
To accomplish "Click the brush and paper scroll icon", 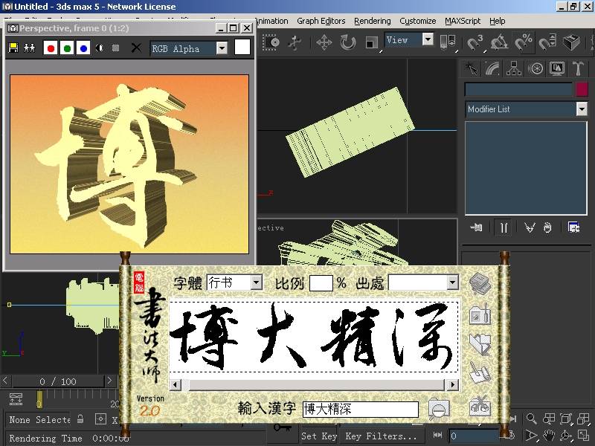I will tap(480, 372).
